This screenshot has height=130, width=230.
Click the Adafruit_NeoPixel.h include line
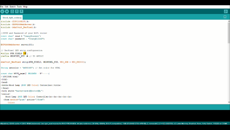tap(19, 27)
